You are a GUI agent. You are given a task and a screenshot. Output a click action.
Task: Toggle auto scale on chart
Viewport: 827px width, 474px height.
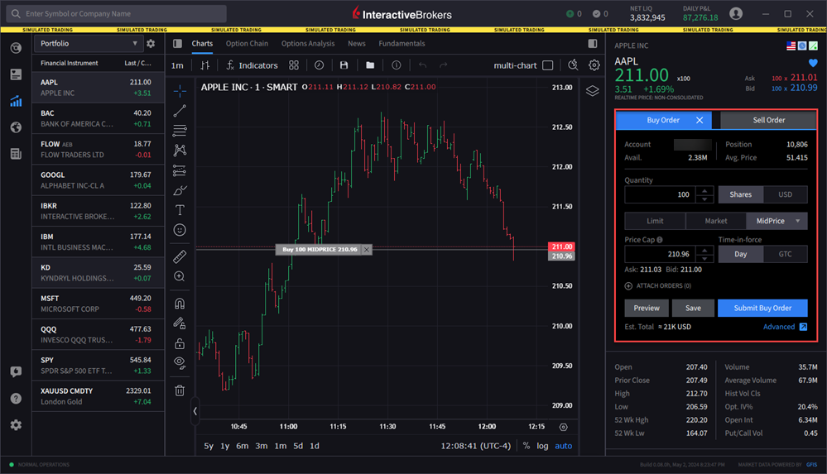tap(563, 446)
